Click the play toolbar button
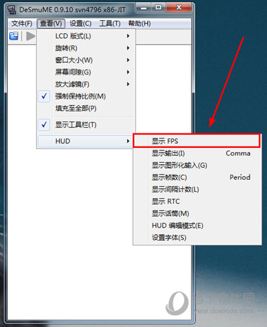This screenshot has width=267, height=327. pos(30,36)
